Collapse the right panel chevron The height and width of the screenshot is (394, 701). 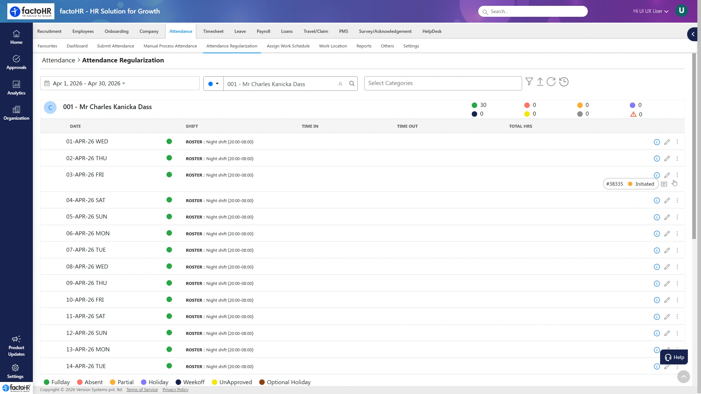(x=693, y=34)
